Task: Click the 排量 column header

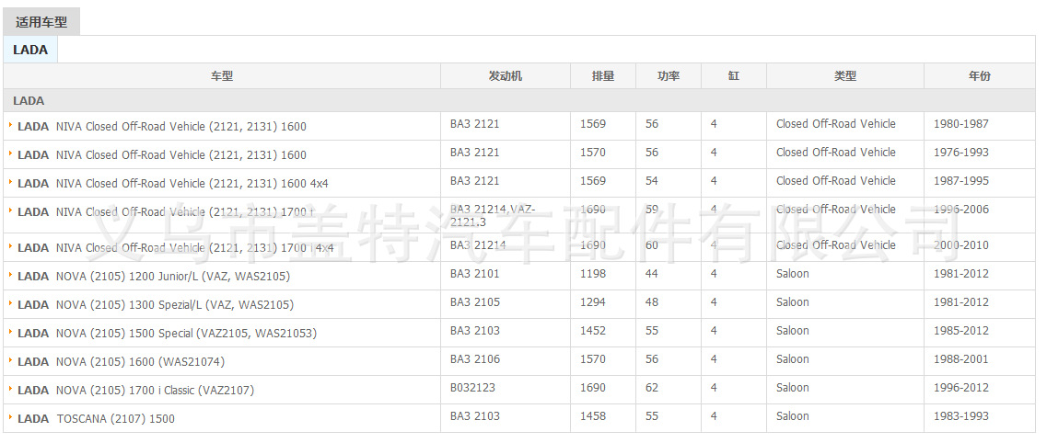Action: tap(603, 76)
